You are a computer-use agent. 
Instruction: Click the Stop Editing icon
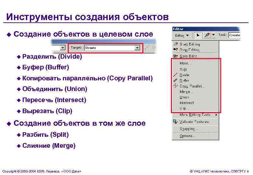tap(176, 50)
